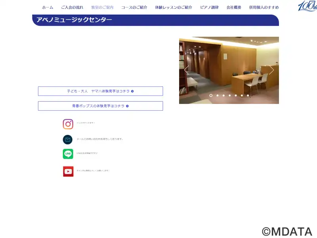317x238 pixels.
Task: Select the seventh slideshow dot
Action: click(x=248, y=95)
